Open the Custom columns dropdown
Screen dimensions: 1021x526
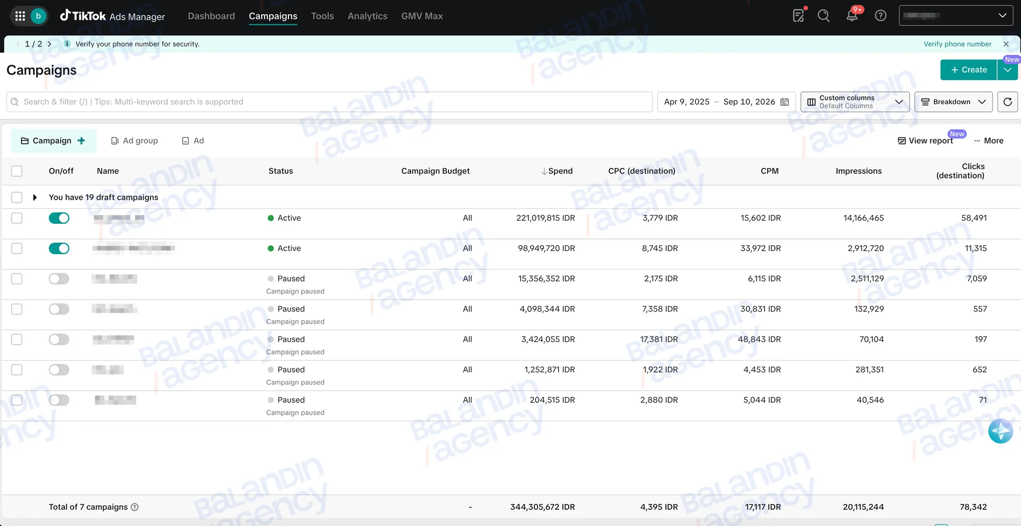pos(855,102)
